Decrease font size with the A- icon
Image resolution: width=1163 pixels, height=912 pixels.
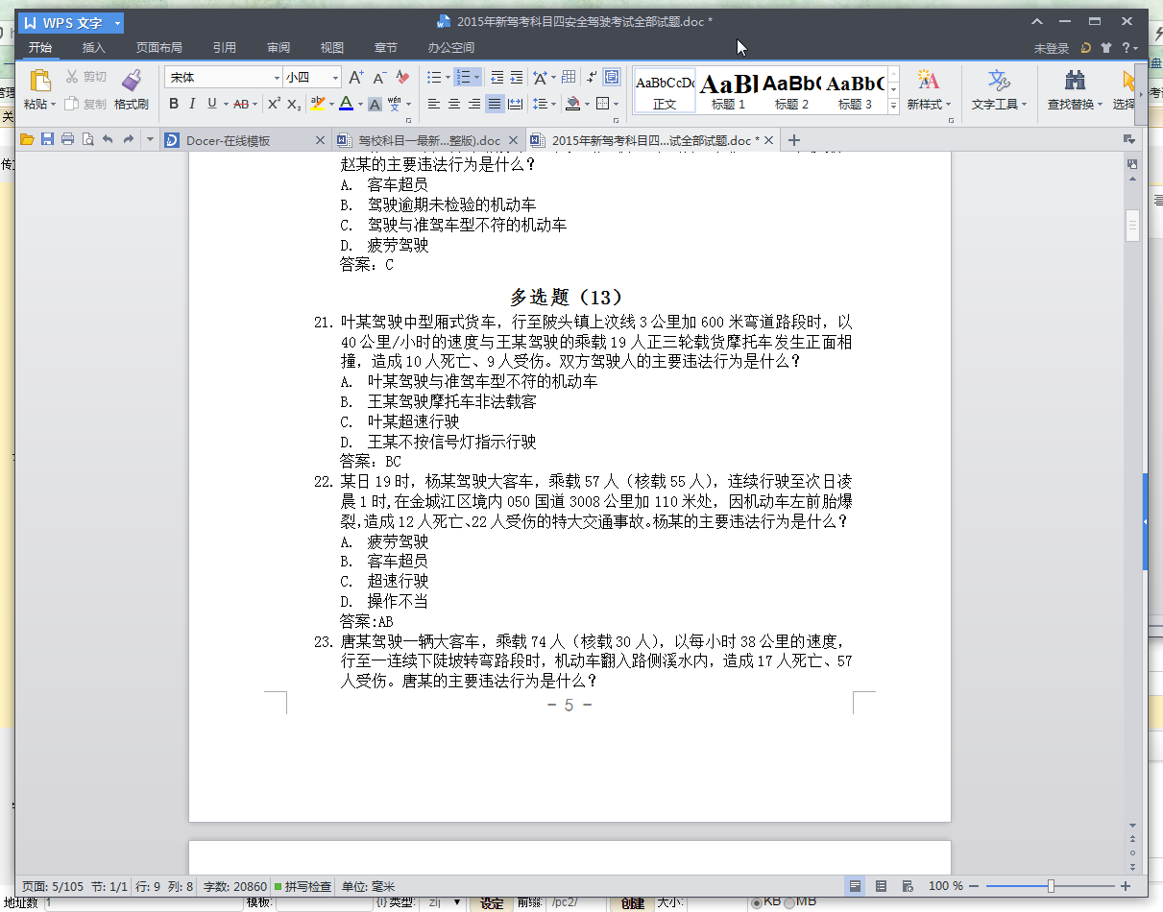tap(379, 77)
